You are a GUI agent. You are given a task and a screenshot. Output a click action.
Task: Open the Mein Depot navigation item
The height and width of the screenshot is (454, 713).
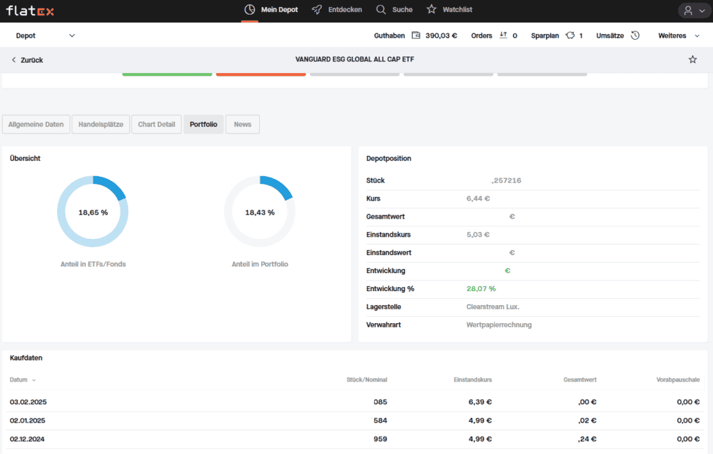pyautogui.click(x=271, y=10)
